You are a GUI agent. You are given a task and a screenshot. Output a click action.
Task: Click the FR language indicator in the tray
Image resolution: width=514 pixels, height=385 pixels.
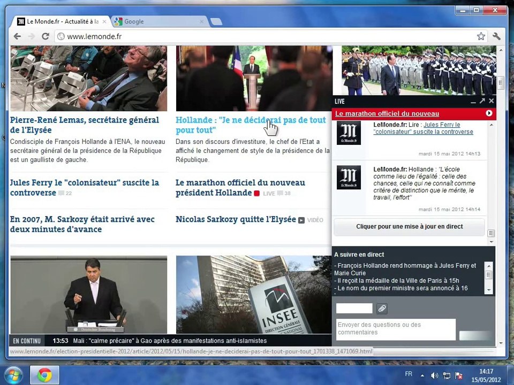tap(409, 374)
